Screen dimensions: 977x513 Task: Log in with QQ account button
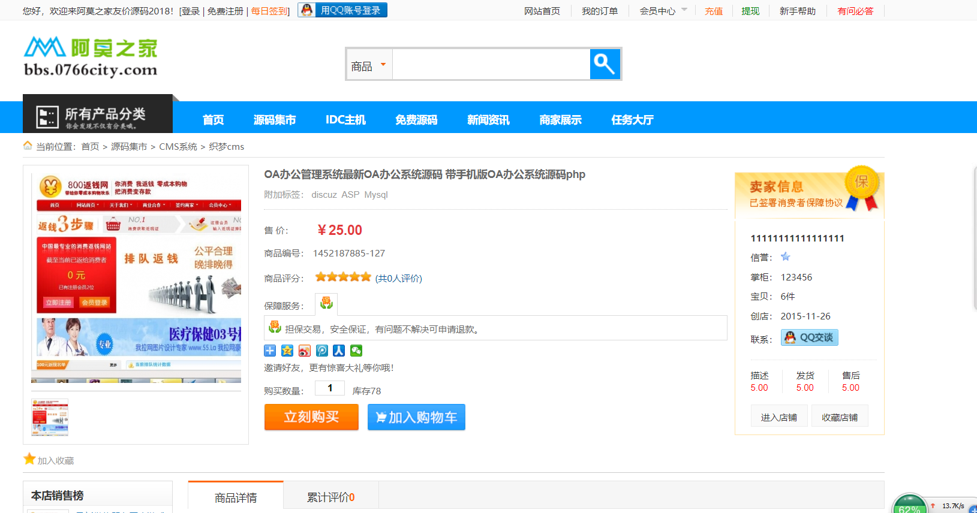click(342, 10)
